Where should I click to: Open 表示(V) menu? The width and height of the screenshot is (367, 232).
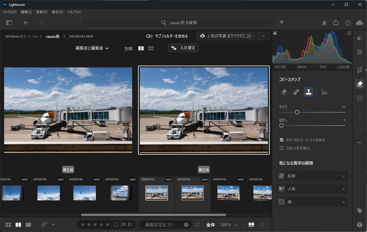point(57,12)
